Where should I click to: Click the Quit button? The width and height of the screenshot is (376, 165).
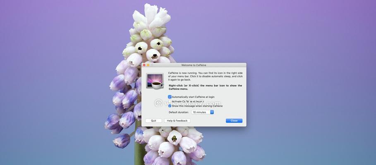click(x=153, y=121)
